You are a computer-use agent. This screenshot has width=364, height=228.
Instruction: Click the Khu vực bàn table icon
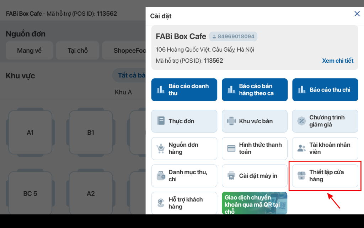(231, 121)
